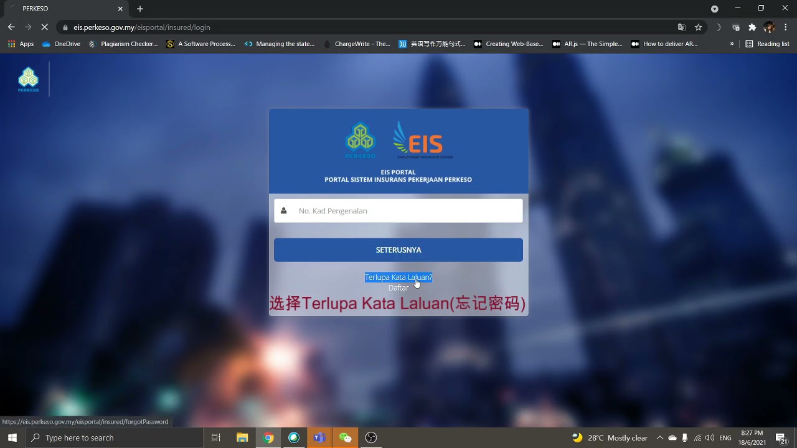
Task: Open Chrome from the taskbar
Action: (x=268, y=438)
